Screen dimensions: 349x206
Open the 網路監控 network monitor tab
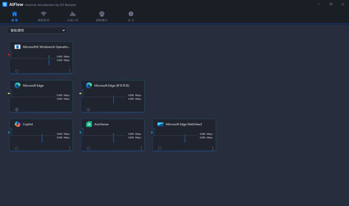click(x=44, y=16)
